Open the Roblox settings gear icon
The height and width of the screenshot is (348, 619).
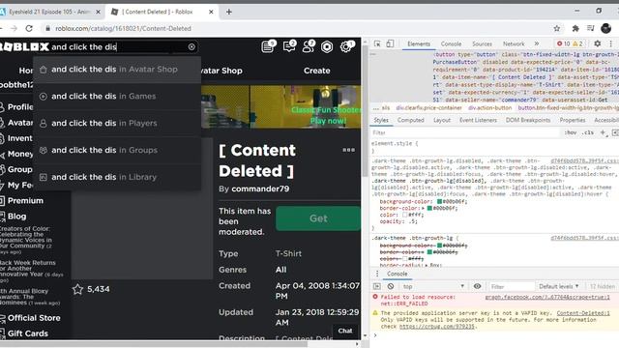346,46
